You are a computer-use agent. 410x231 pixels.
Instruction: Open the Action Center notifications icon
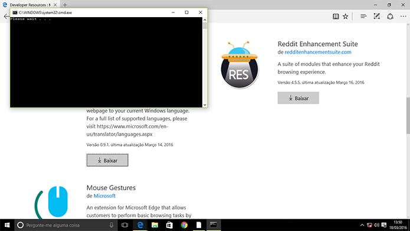point(384,225)
